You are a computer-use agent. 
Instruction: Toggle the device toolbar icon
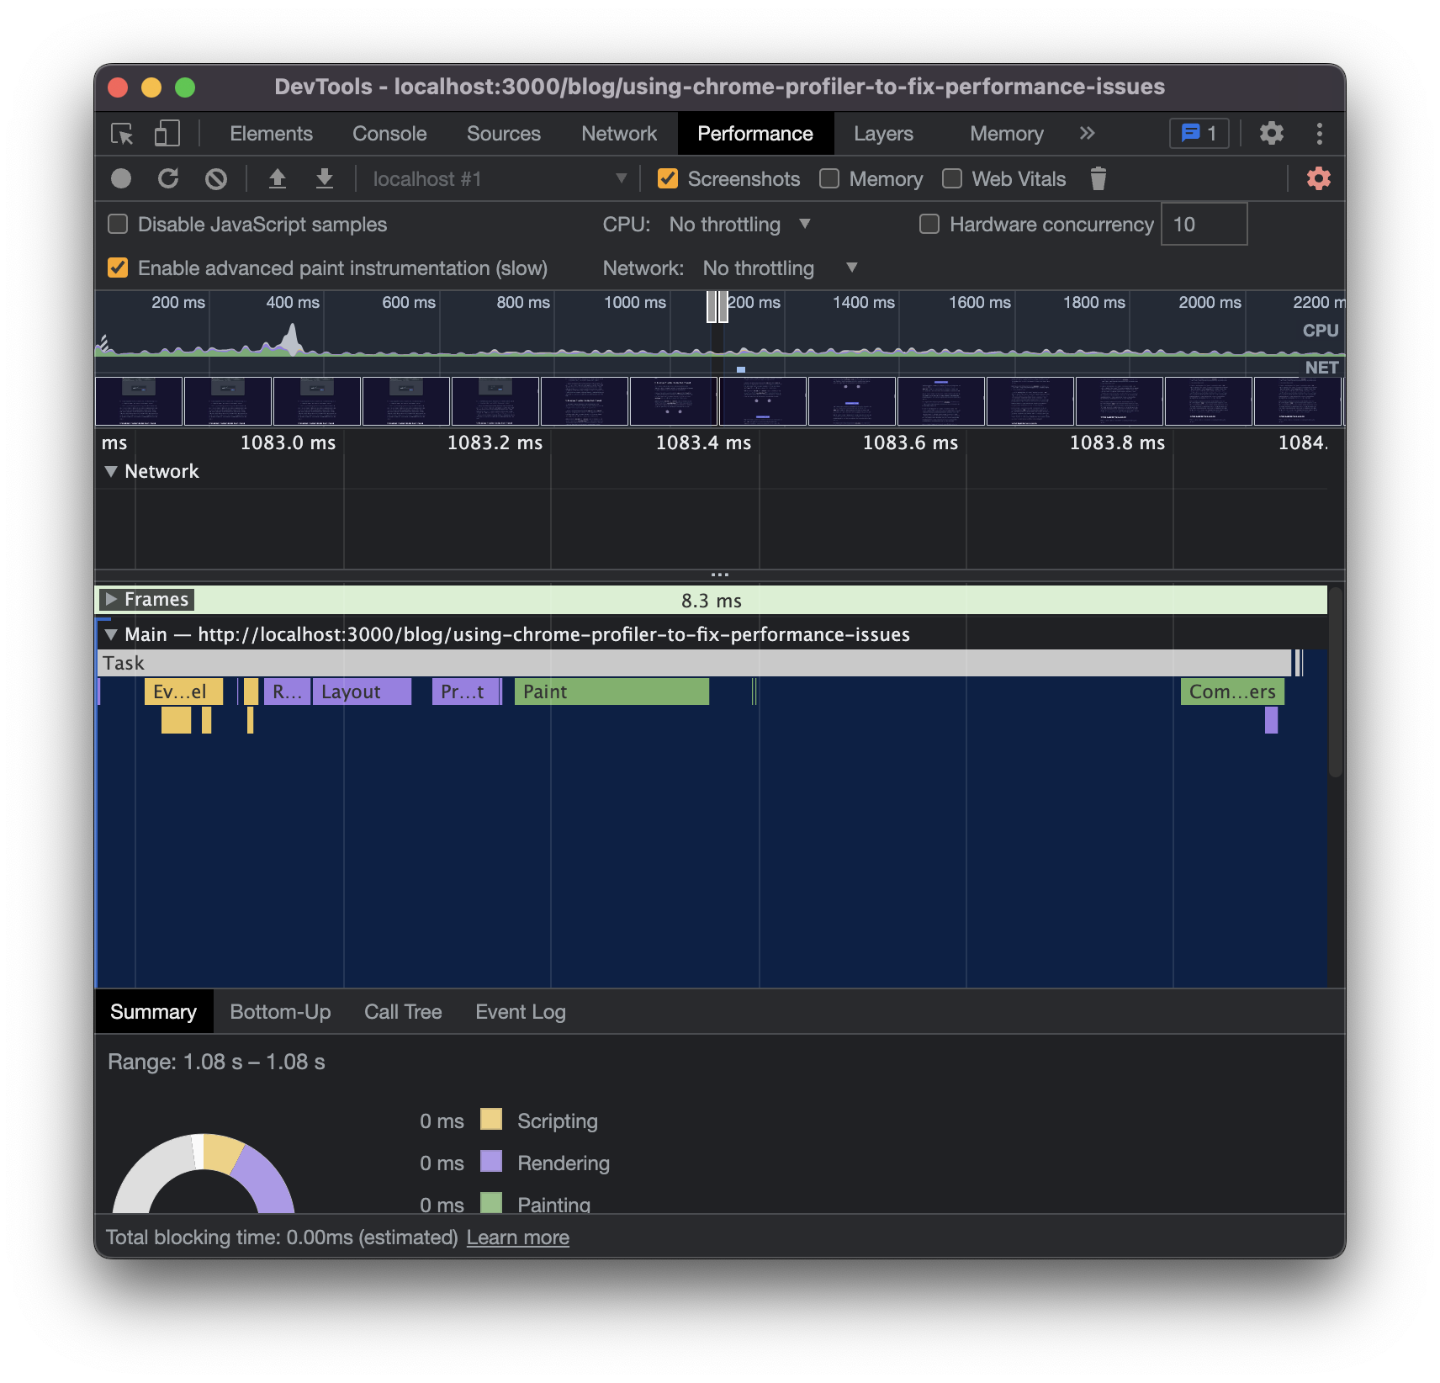(167, 134)
